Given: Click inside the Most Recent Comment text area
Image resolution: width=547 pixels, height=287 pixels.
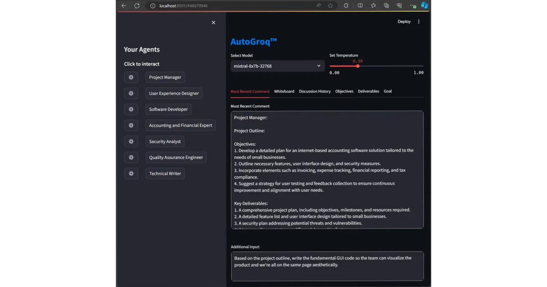Looking at the screenshot, I should 327,169.
